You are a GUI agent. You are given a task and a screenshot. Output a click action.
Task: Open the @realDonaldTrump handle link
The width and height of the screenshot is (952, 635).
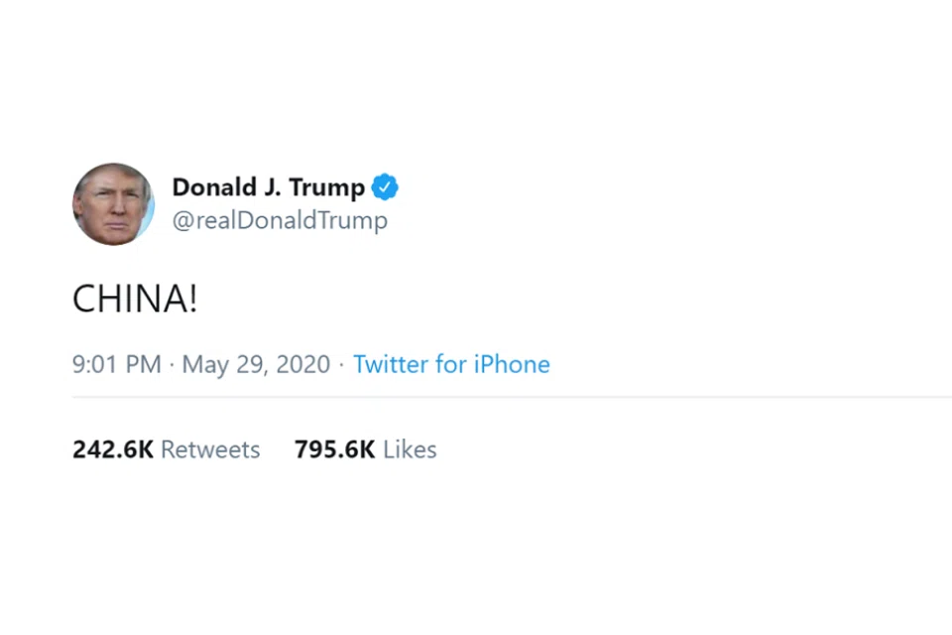pyautogui.click(x=280, y=220)
